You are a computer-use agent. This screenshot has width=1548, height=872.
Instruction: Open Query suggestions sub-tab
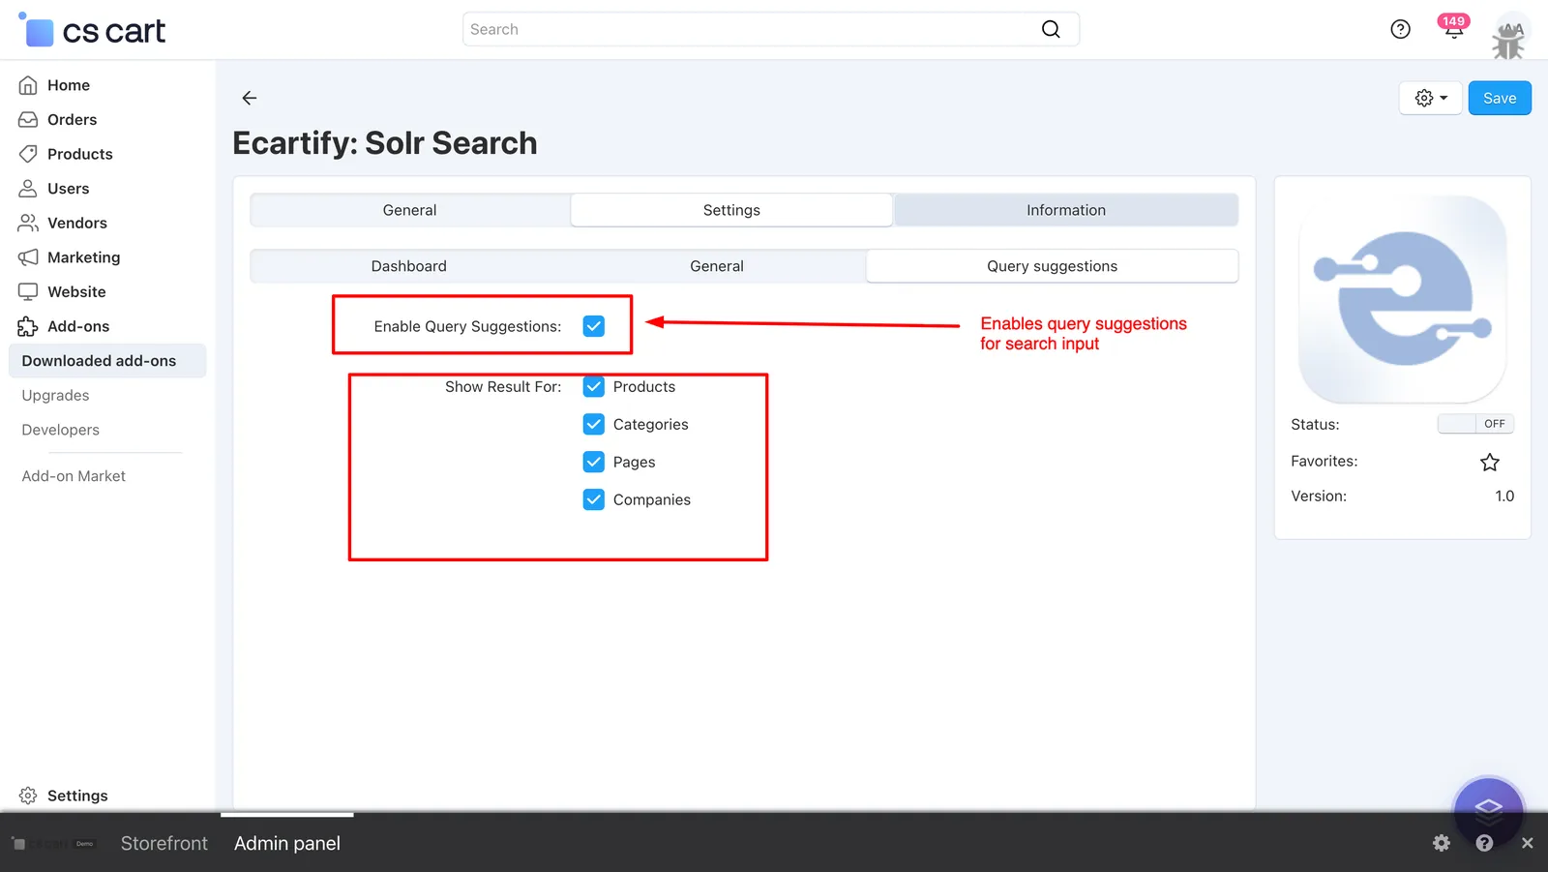[1053, 266]
